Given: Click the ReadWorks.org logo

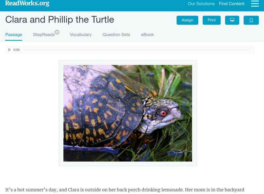Looking at the screenshot, I should pos(27,3).
